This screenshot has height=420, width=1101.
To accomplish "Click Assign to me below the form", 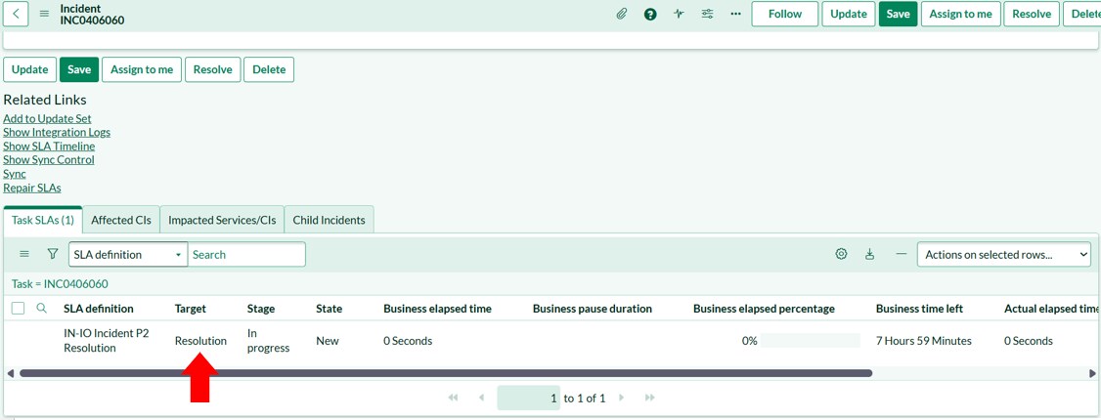I will (x=142, y=69).
